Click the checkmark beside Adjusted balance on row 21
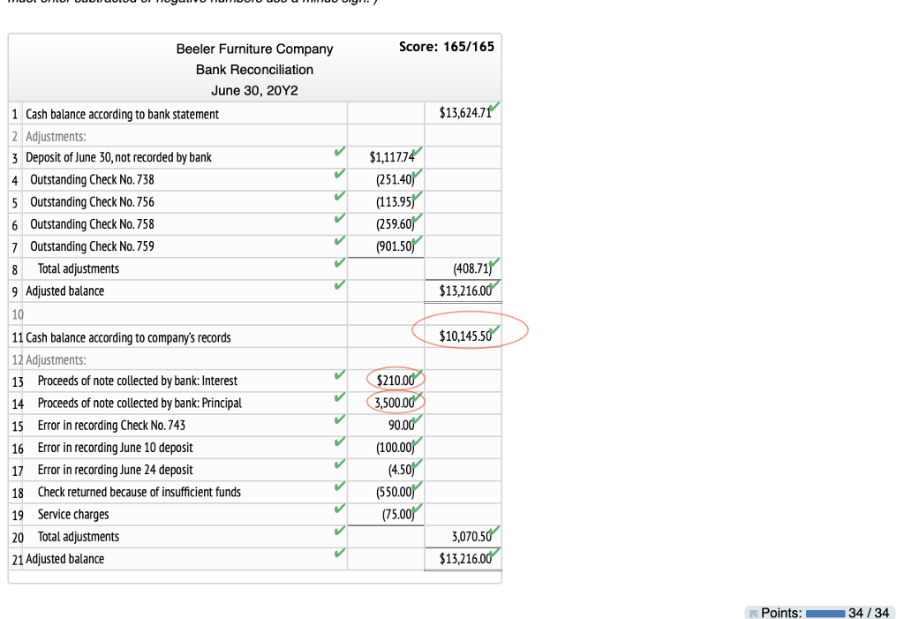The height and width of the screenshot is (619, 904). [340, 554]
